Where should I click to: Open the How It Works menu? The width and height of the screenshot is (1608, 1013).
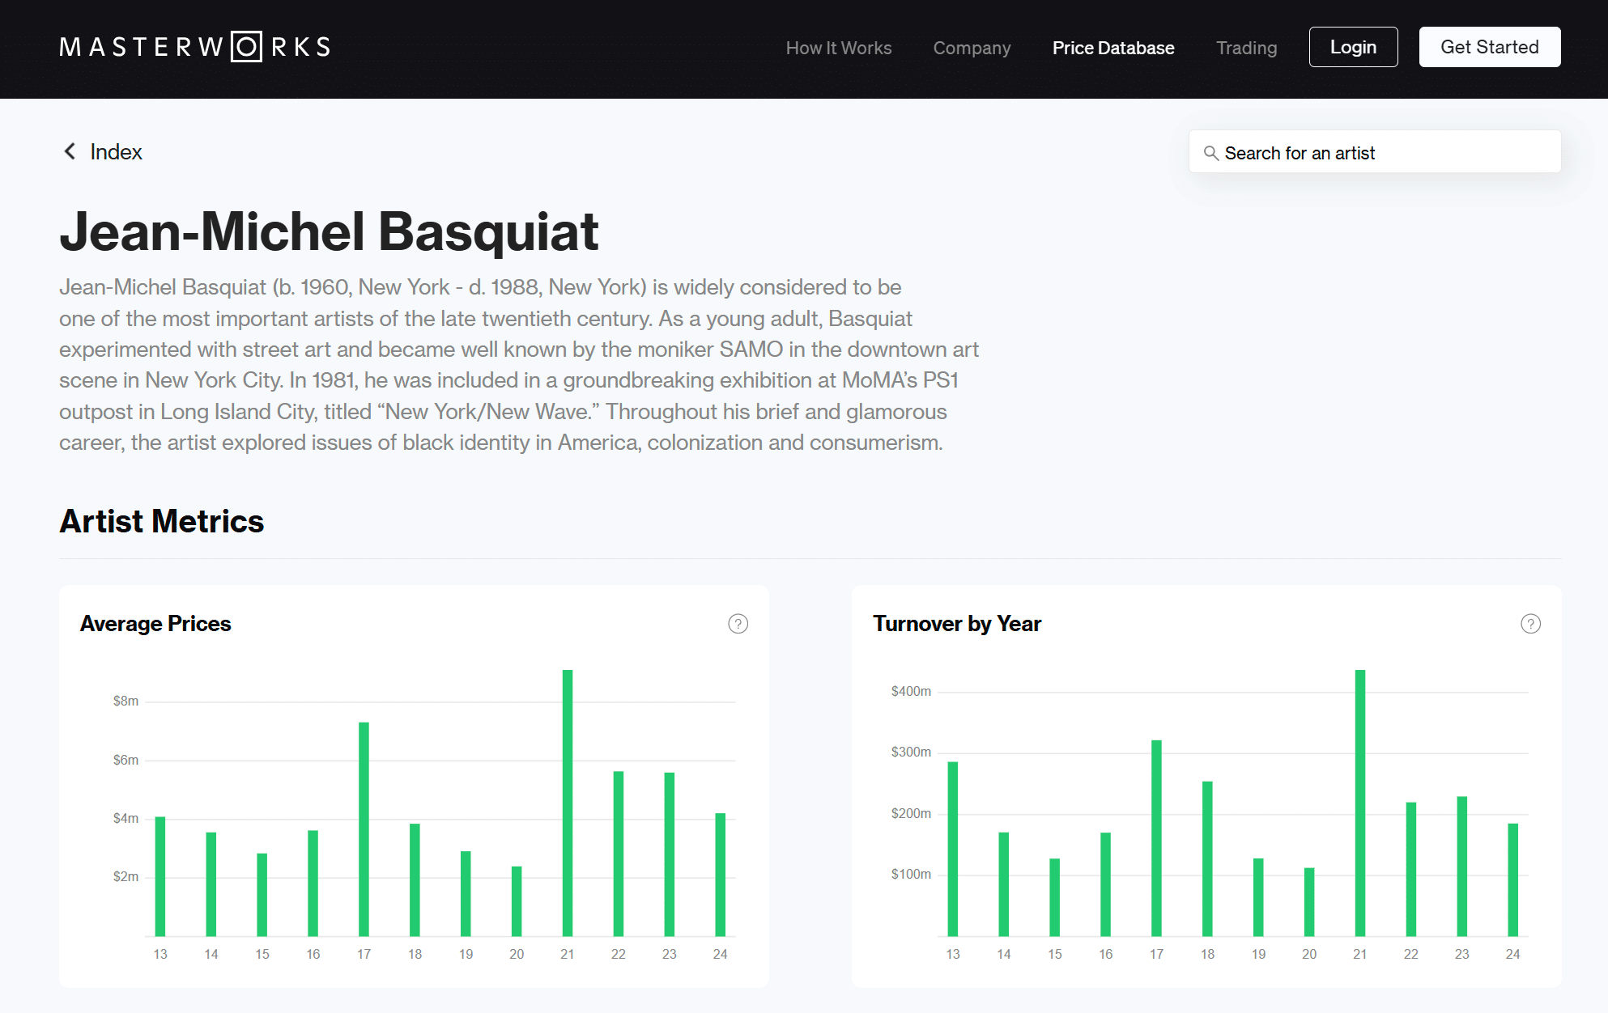(838, 48)
